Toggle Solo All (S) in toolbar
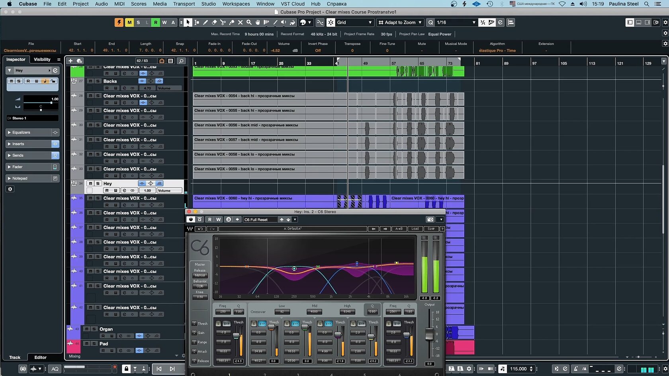Viewport: 669px width, 376px height. (138, 22)
